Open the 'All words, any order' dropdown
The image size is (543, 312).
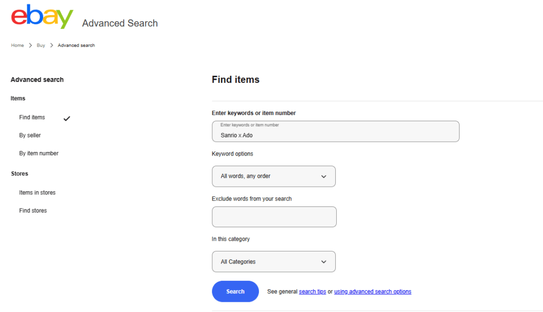click(x=273, y=176)
